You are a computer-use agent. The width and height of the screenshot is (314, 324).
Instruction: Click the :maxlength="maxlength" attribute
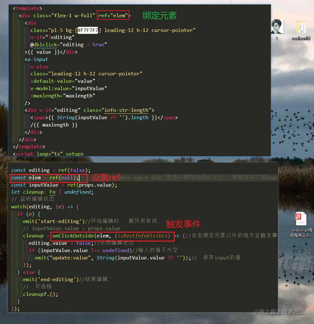coord(63,96)
